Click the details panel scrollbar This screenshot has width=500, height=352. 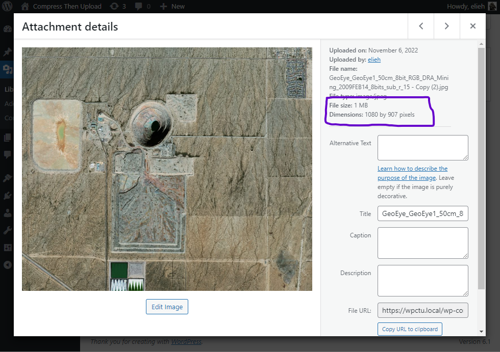[481, 169]
